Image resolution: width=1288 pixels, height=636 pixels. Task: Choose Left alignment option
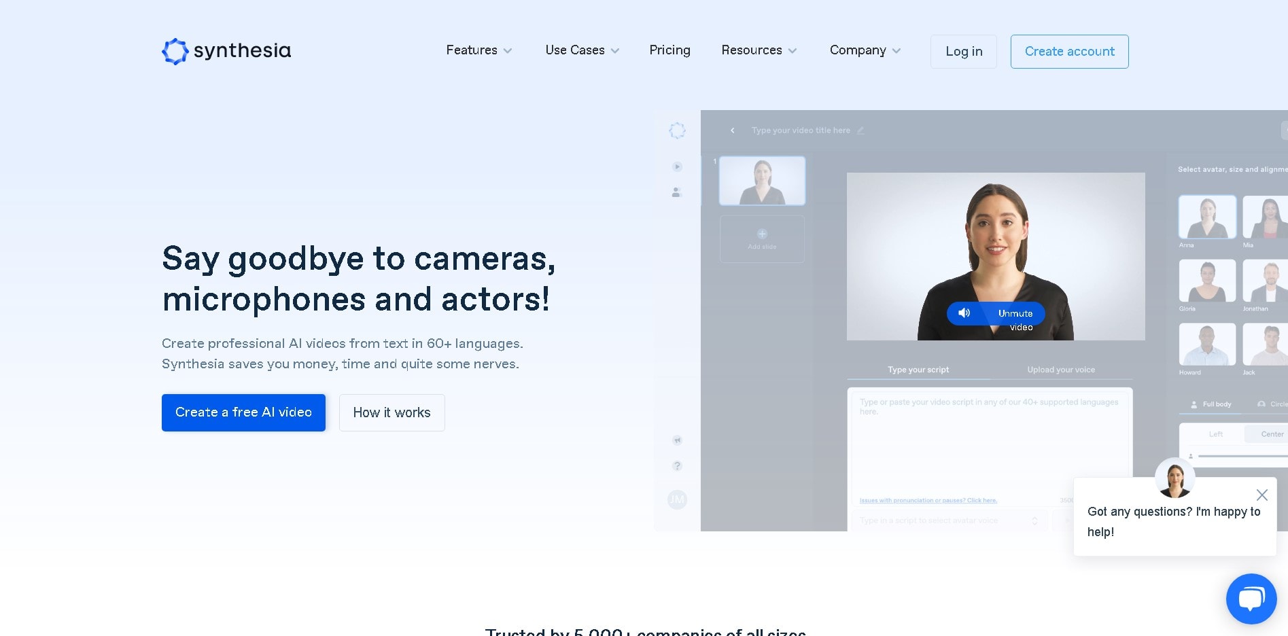point(1215,434)
